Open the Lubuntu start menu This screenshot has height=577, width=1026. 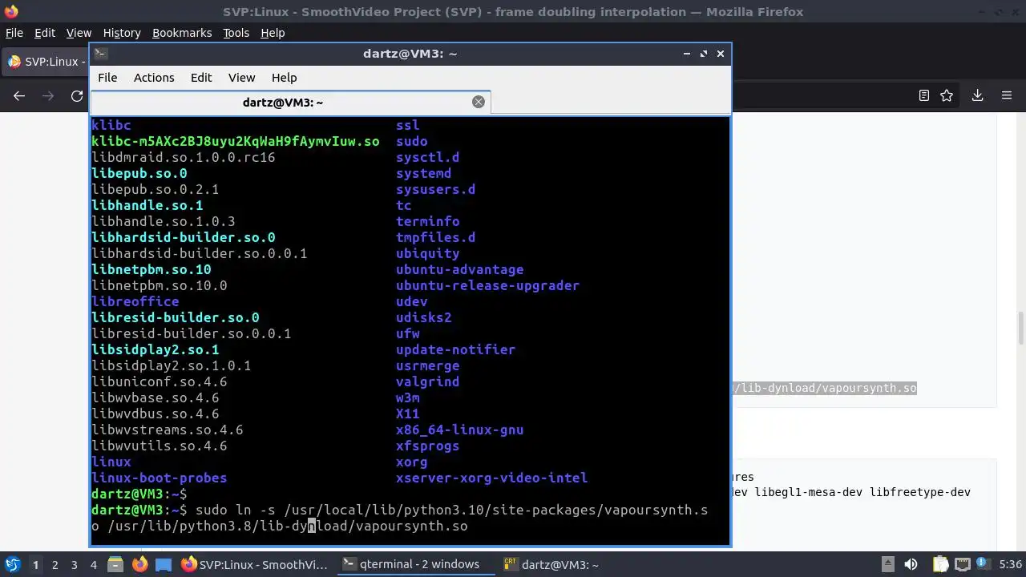(x=12, y=564)
